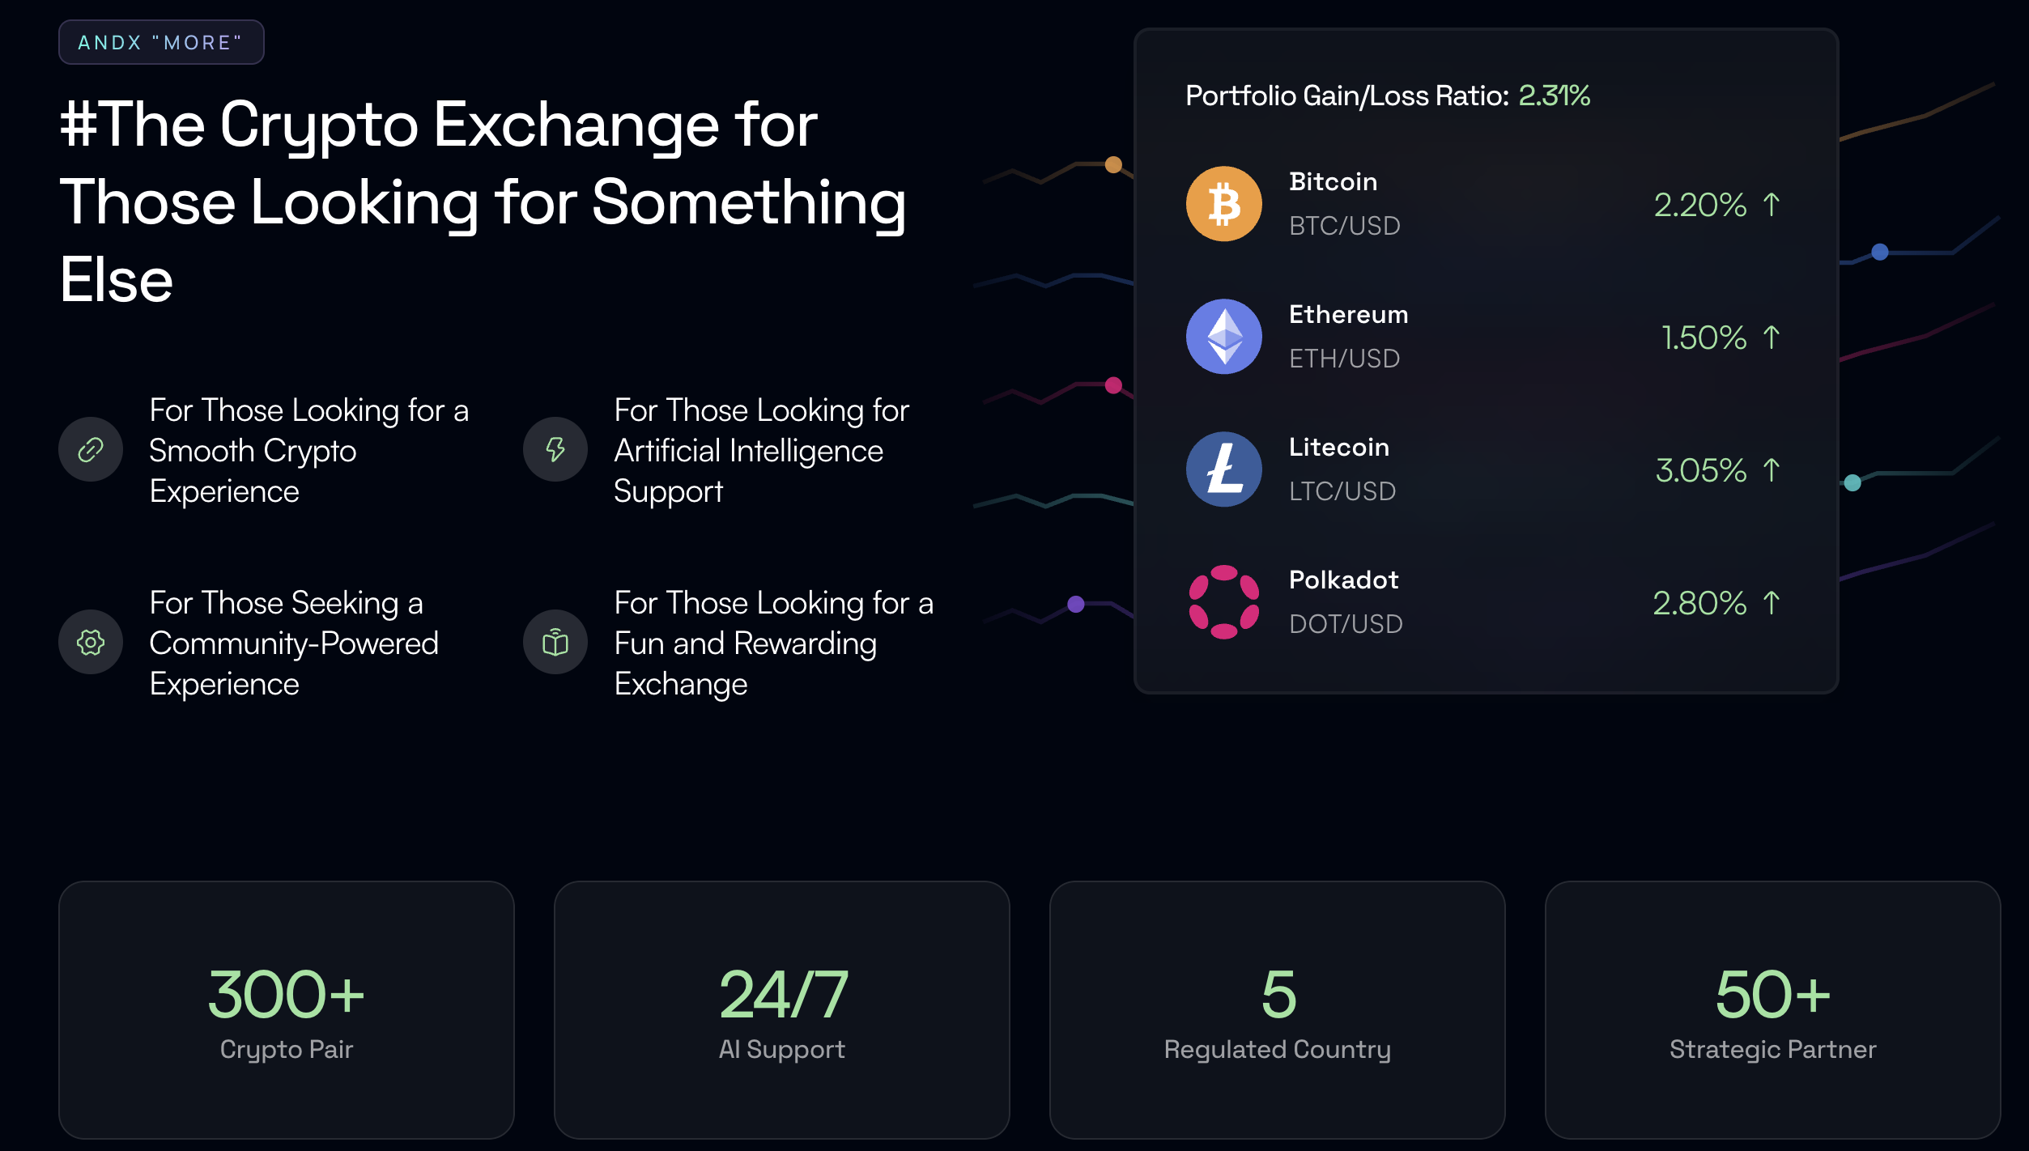
Task: Open the 5 Regulated Country card
Action: [1278, 1010]
